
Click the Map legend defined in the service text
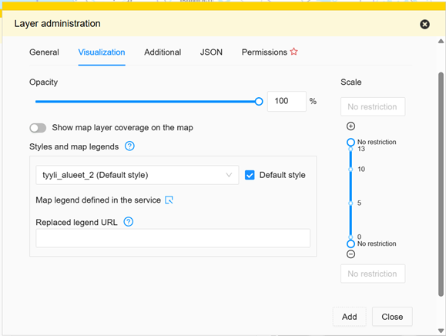[x=98, y=200]
